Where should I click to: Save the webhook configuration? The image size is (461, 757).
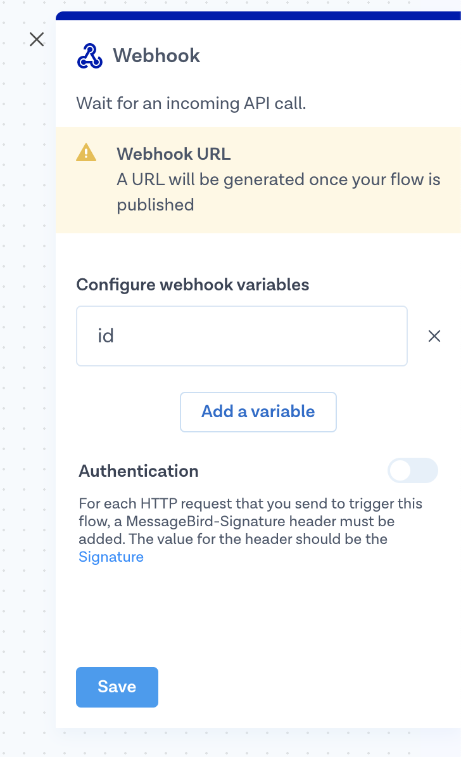117,687
